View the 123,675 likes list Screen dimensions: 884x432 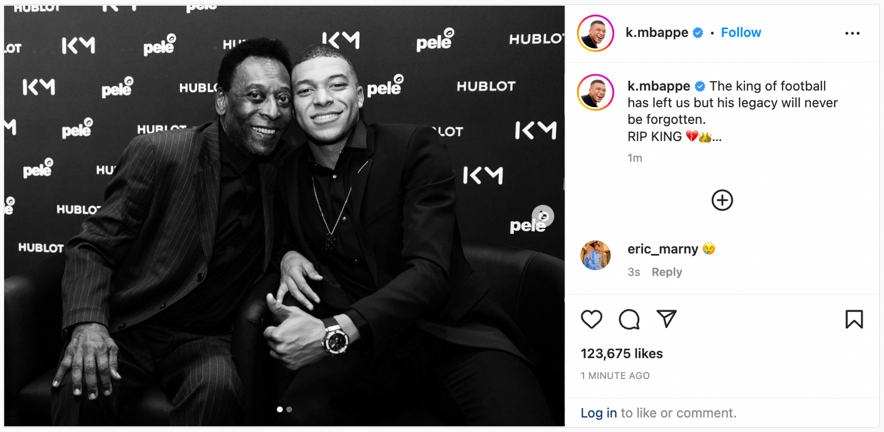click(622, 354)
